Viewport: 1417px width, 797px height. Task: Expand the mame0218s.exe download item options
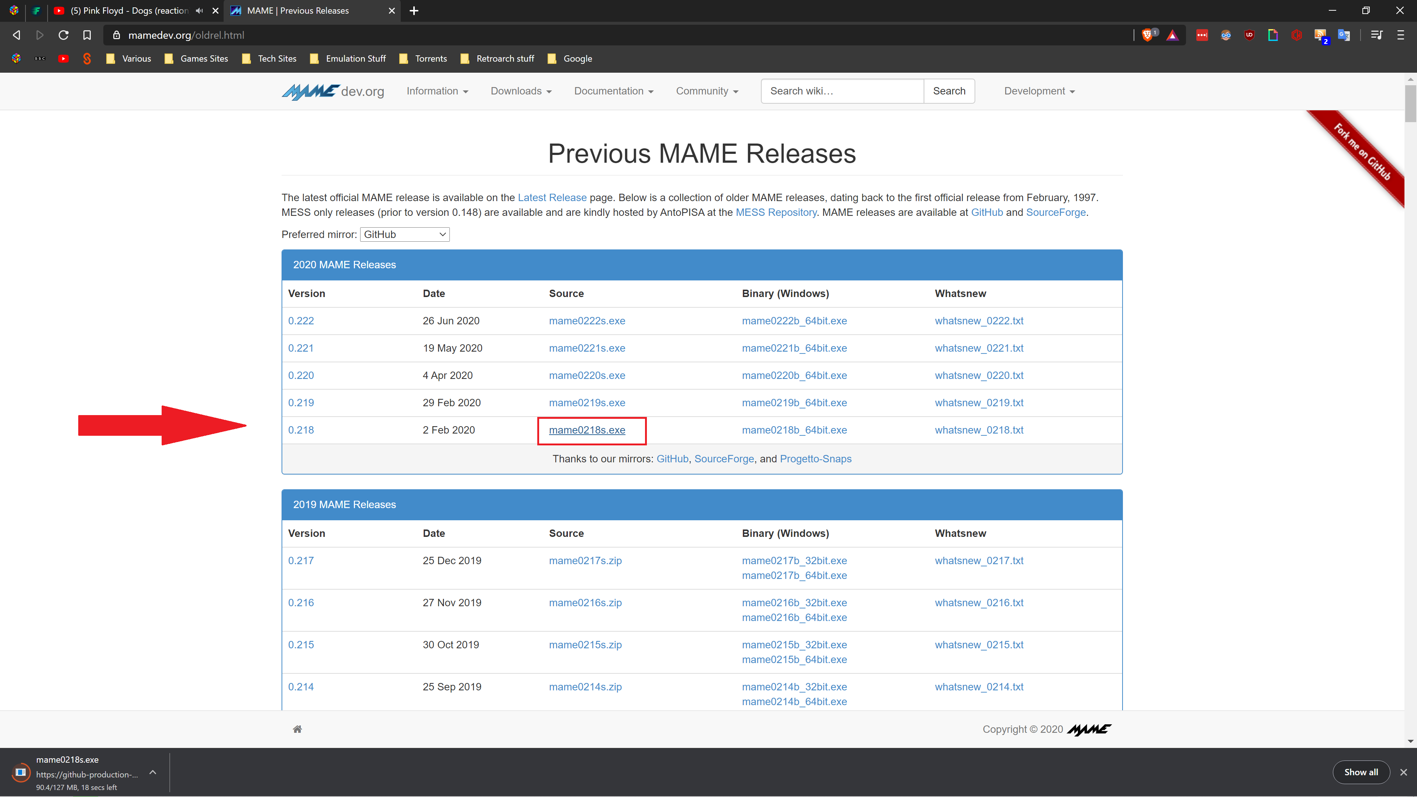coord(153,772)
